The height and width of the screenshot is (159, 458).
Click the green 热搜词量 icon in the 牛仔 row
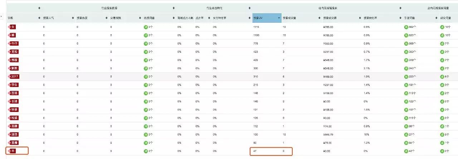[x=146, y=43]
